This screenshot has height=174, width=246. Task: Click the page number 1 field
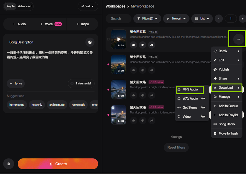(231, 19)
